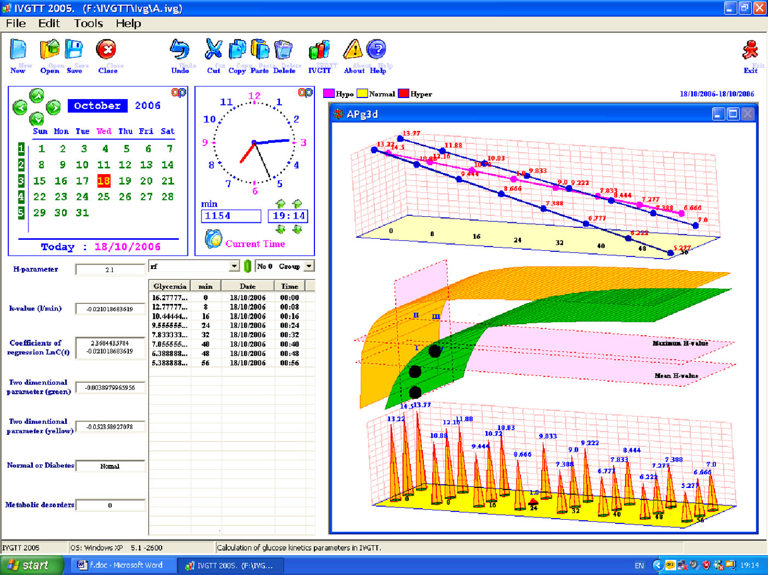Click the Delete recycle bin icon
The image size is (768, 575).
coord(283,51)
